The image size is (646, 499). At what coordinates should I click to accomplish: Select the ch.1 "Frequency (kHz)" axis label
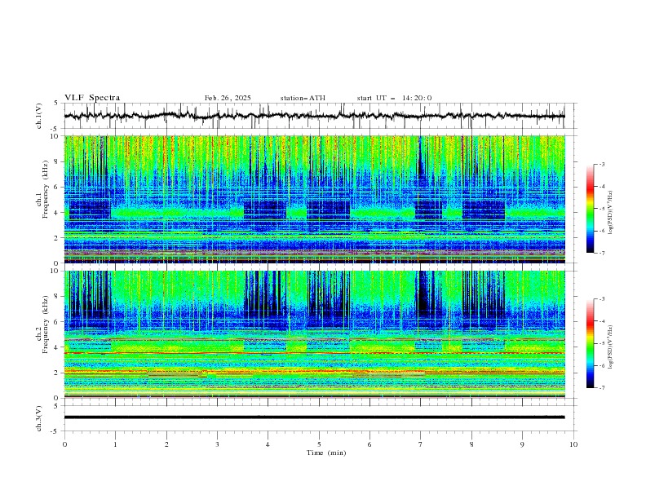coord(46,190)
